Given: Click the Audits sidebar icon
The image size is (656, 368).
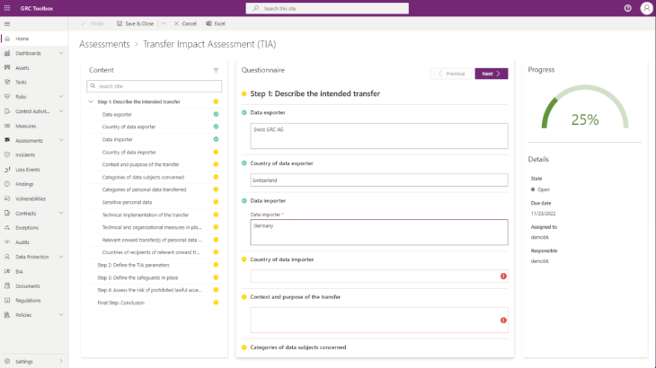Looking at the screenshot, I should (7, 242).
